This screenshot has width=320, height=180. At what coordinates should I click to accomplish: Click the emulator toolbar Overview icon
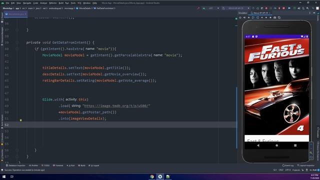(270, 17)
